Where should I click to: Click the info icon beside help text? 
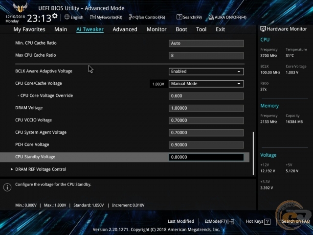click(x=7, y=187)
